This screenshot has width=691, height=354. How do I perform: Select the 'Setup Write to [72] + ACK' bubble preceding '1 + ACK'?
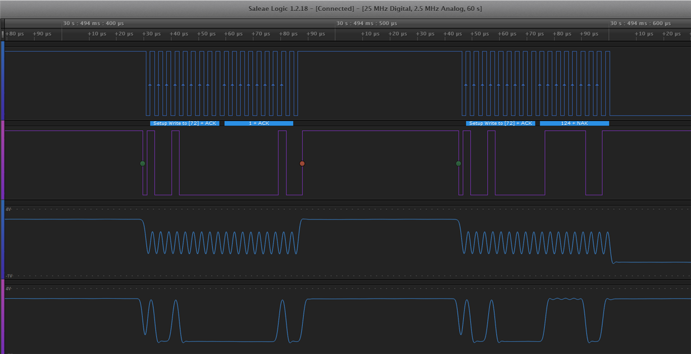point(184,123)
